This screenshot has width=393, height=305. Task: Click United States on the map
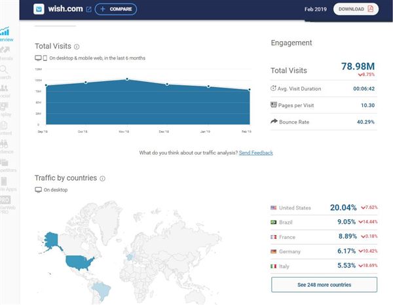pos(79,262)
